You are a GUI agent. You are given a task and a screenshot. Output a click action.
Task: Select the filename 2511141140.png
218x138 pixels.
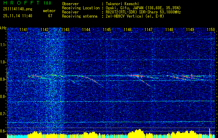pyautogui.click(x=18, y=9)
